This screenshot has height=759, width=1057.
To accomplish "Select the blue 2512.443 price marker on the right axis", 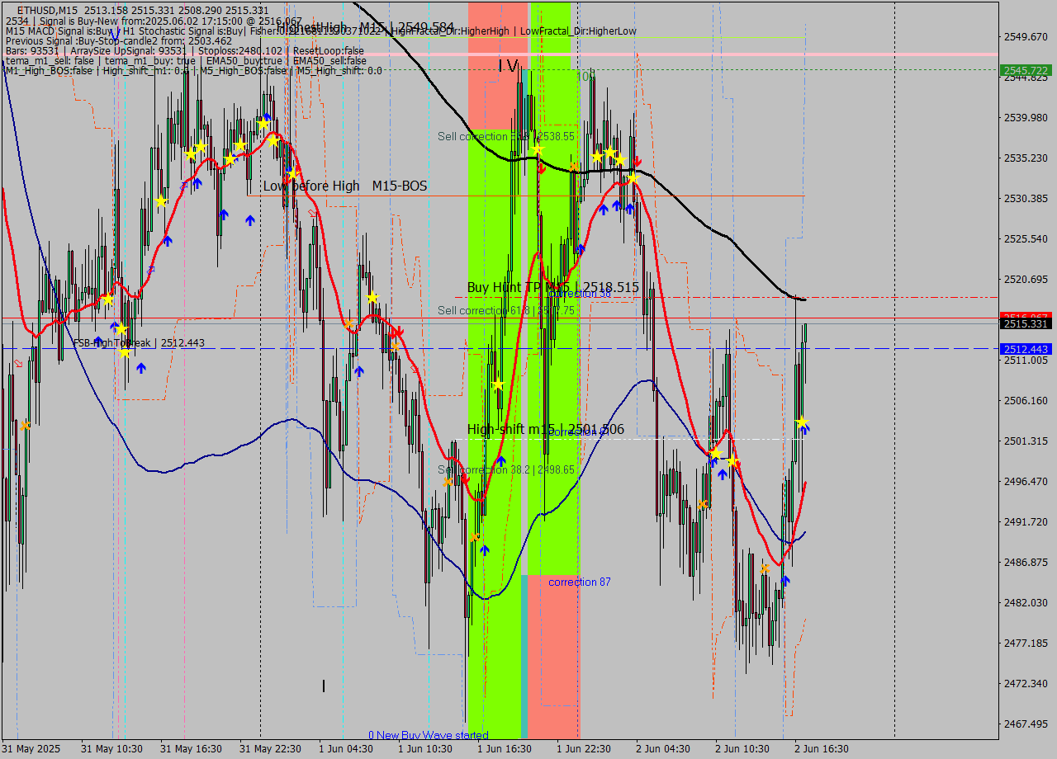I will pos(1024,349).
